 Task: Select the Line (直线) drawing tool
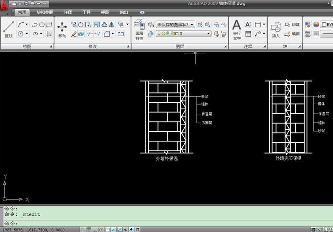tap(9, 30)
